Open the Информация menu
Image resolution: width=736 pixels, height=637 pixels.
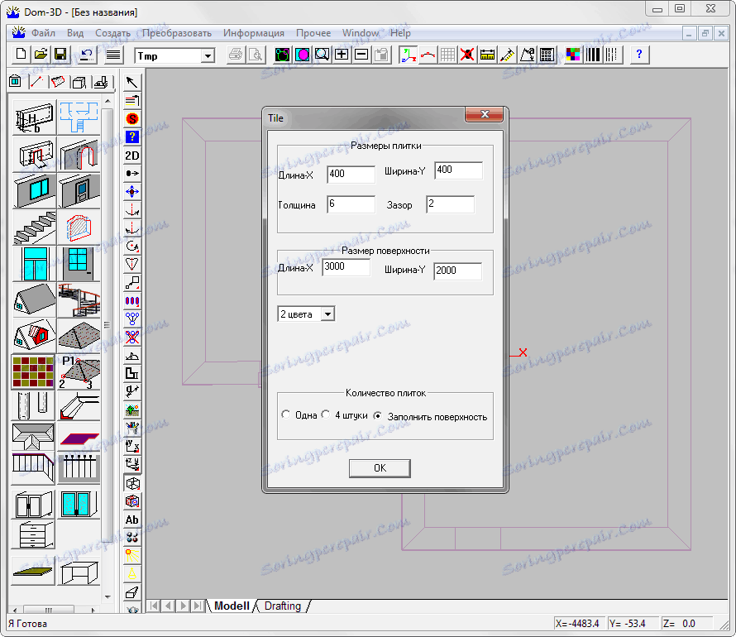tap(254, 33)
